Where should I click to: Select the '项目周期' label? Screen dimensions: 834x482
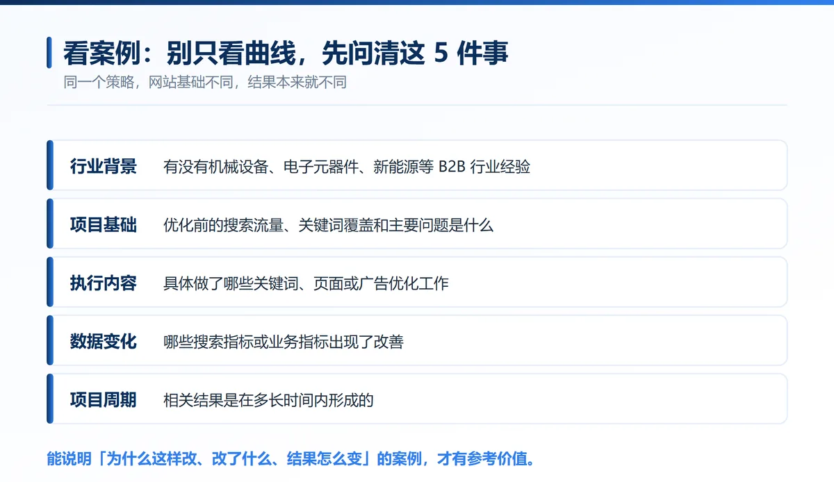(104, 400)
